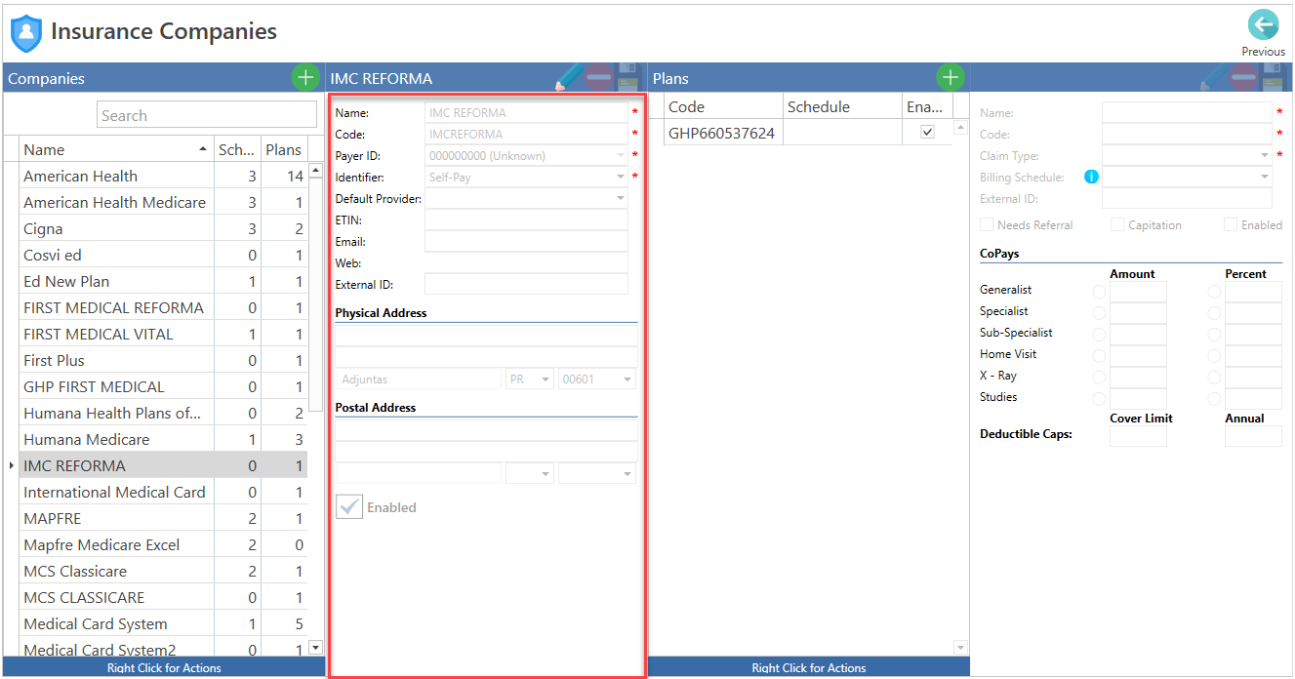Edit IMC REFORMA with the pencil icon

click(x=569, y=77)
